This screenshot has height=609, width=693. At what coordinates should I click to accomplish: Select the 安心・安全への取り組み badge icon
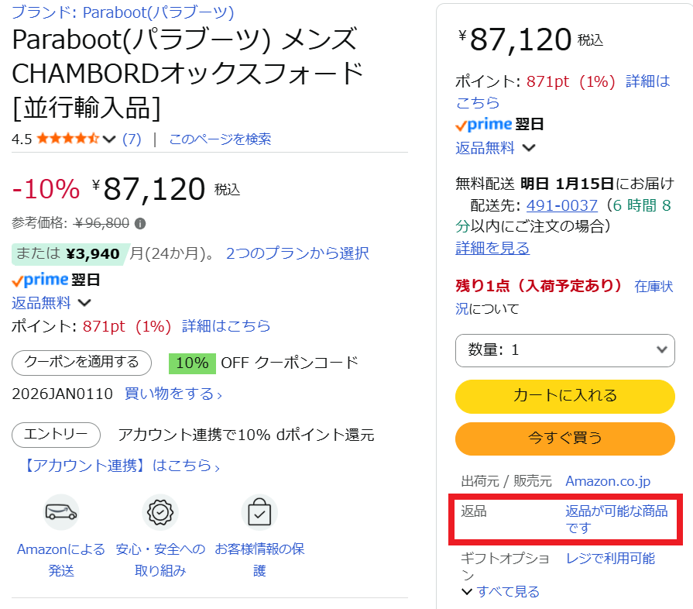click(x=160, y=512)
